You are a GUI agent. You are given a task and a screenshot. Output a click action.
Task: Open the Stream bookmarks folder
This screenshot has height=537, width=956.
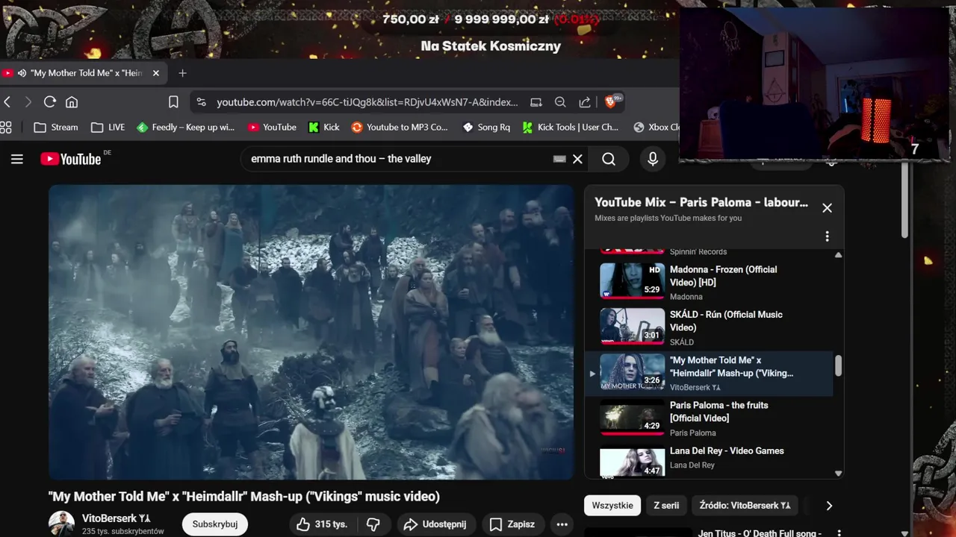(x=56, y=128)
